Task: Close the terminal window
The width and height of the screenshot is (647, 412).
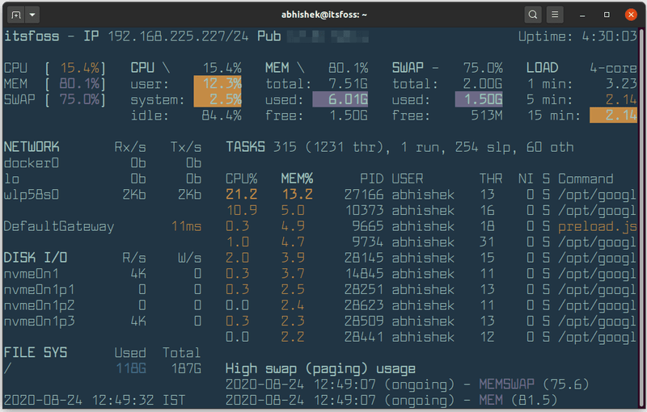Action: coord(629,15)
